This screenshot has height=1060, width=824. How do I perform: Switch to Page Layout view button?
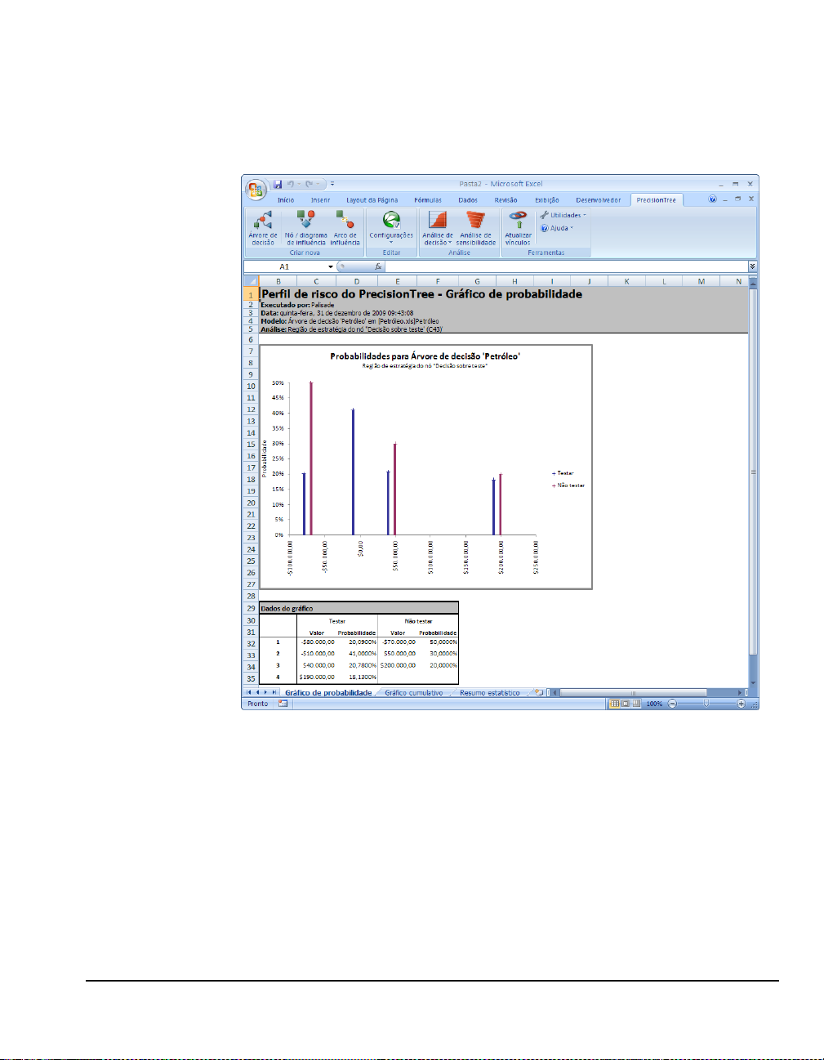pyautogui.click(x=626, y=704)
